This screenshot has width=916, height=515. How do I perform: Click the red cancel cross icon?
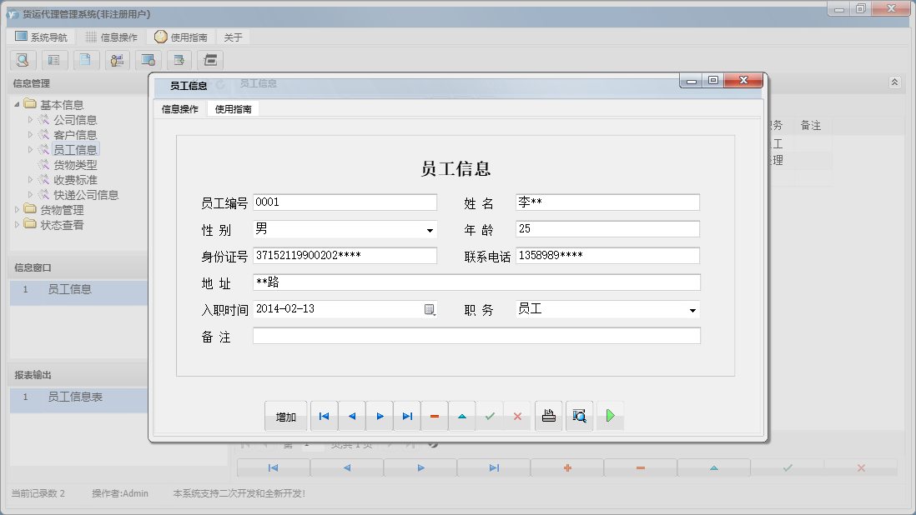tap(518, 415)
